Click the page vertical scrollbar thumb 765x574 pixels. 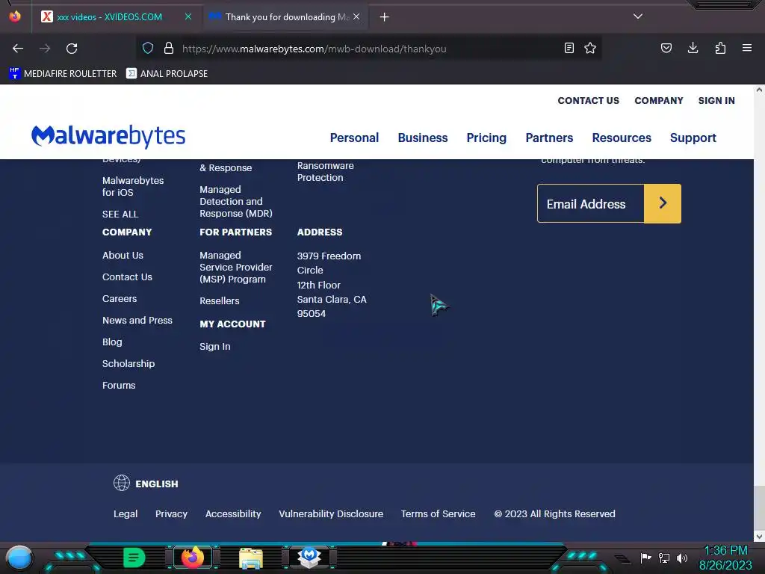coord(759,507)
